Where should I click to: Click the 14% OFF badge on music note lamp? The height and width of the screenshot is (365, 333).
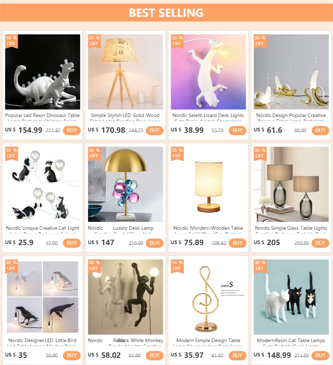pyautogui.click(x=177, y=266)
